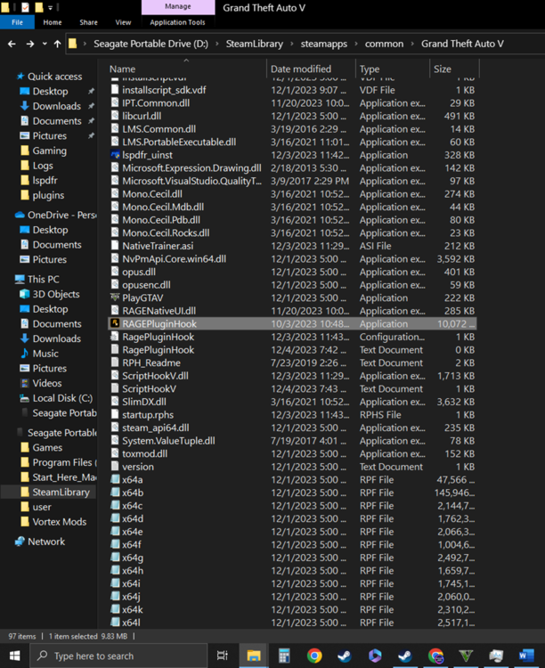The image size is (545, 668).
Task: Select This PC in navigation pane
Action: 43,280
